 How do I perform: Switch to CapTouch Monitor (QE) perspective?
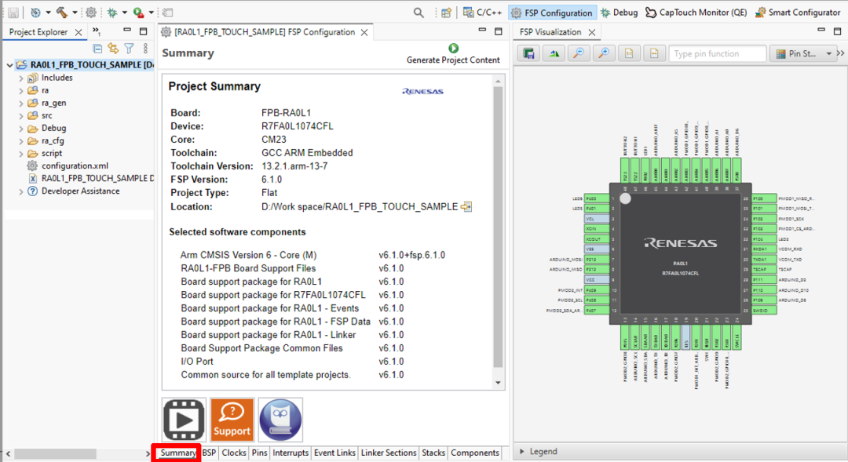[696, 13]
